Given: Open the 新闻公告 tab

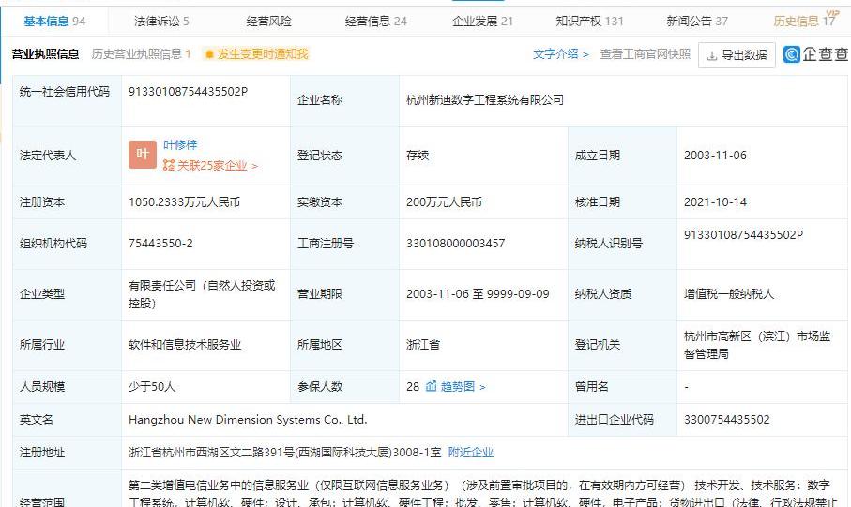Looking at the screenshot, I should click(x=697, y=22).
